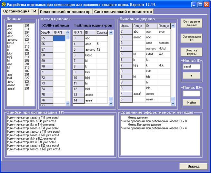The height and width of the screenshot is (173, 211).
Task: Maximize the application window
Action: click(x=200, y=4)
